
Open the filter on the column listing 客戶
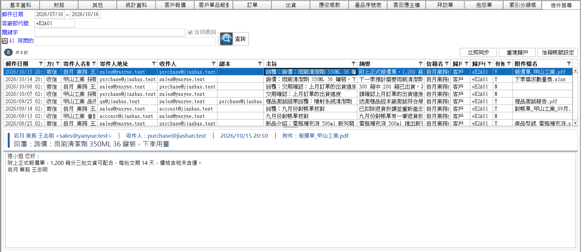[x=467, y=64]
